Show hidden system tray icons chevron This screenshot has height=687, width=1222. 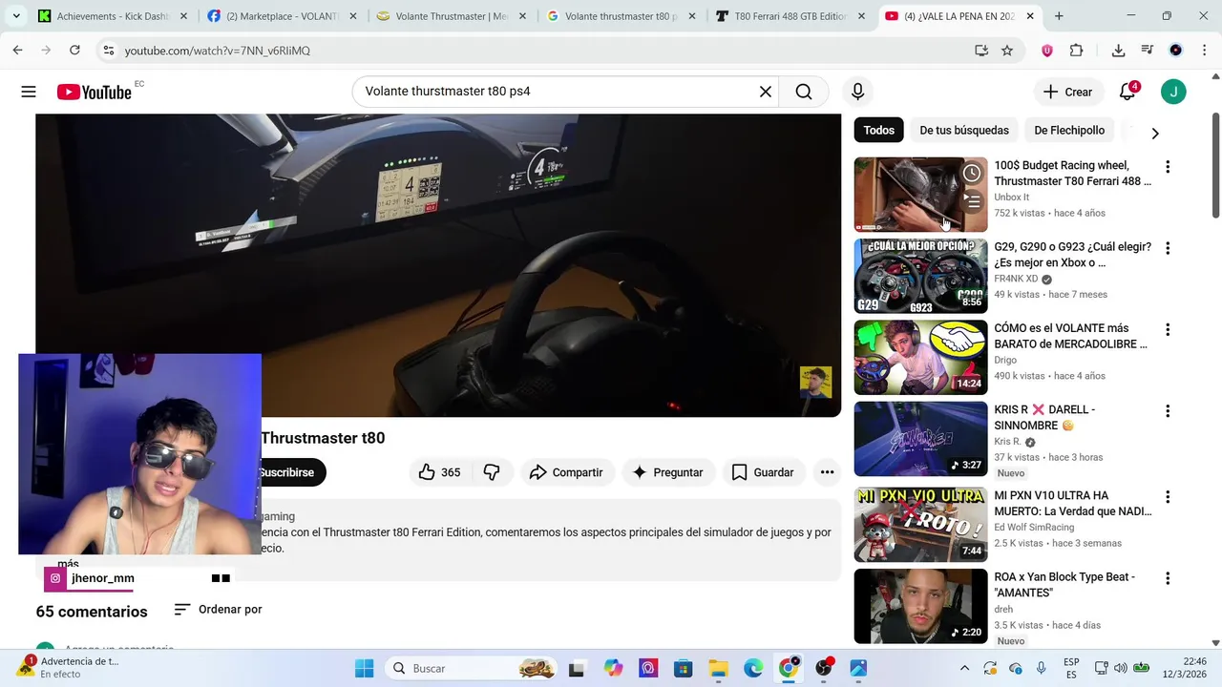964,668
